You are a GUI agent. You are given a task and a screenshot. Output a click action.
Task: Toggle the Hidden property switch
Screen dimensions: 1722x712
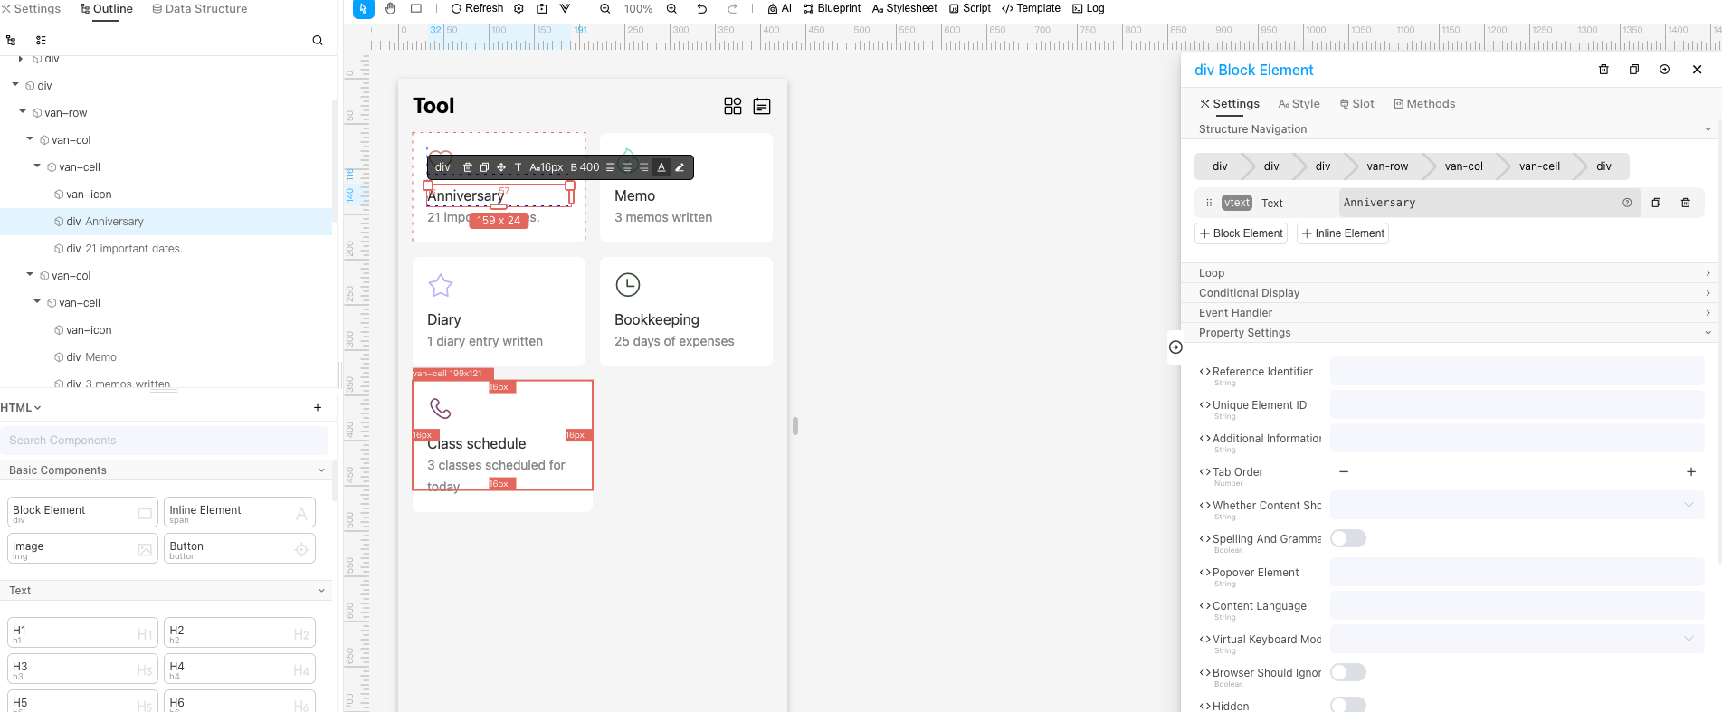(1347, 705)
